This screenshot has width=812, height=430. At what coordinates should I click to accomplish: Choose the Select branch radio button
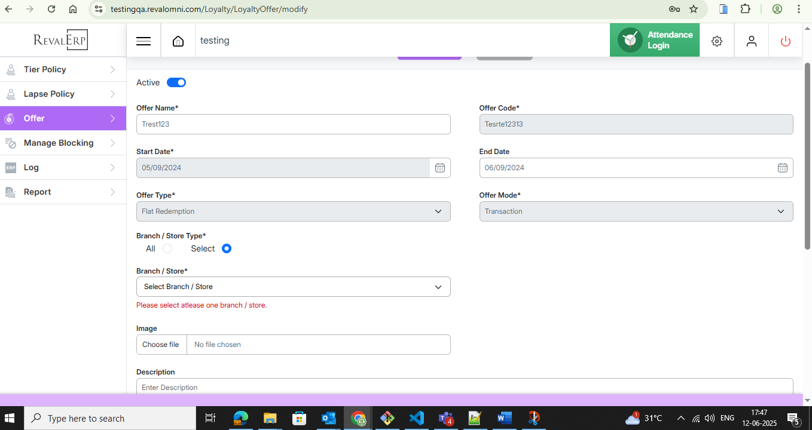coord(227,248)
